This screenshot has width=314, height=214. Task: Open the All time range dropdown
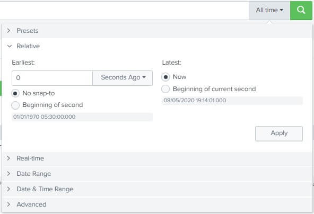tap(269, 10)
